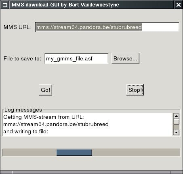
Task: Select the stream URL line in the log
Action: (x=56, y=124)
